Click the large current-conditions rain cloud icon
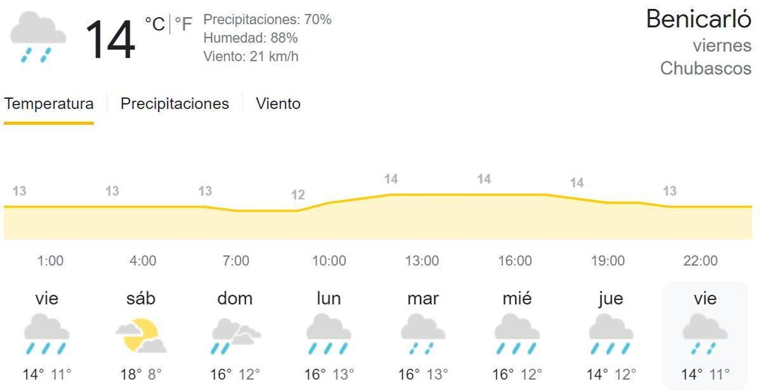 point(38,37)
